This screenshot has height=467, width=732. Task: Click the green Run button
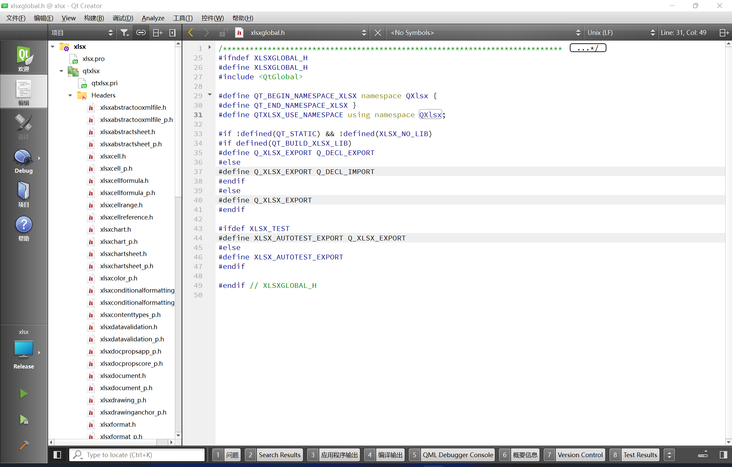point(23,394)
